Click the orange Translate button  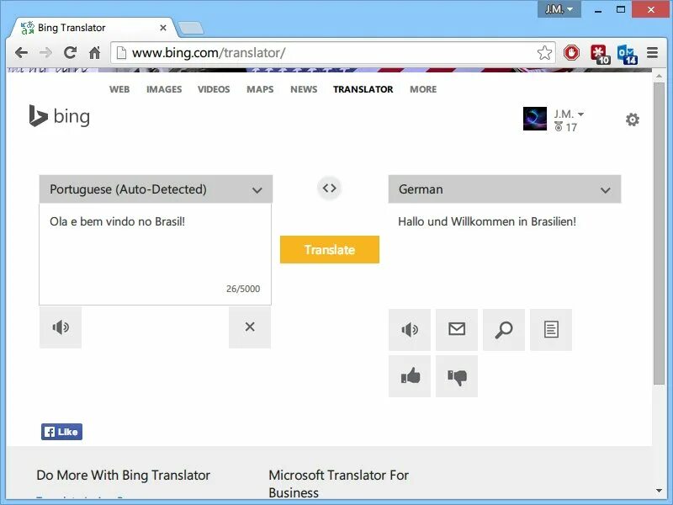coord(330,249)
